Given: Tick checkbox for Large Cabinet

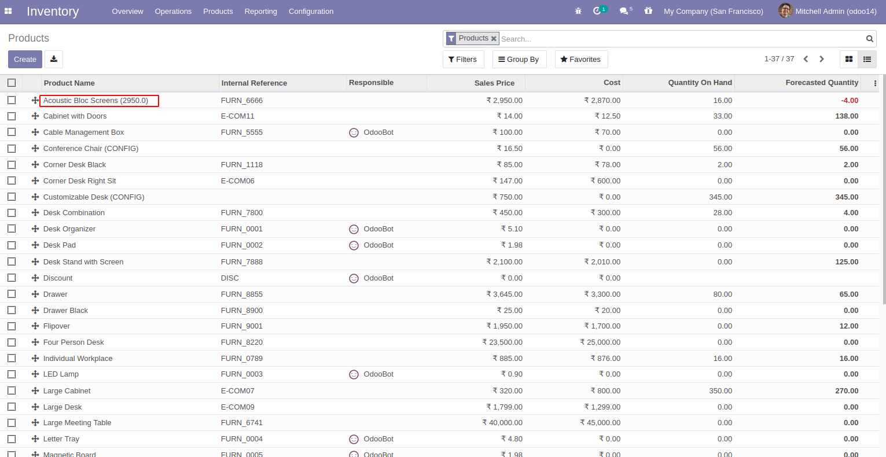Looking at the screenshot, I should [x=12, y=390].
